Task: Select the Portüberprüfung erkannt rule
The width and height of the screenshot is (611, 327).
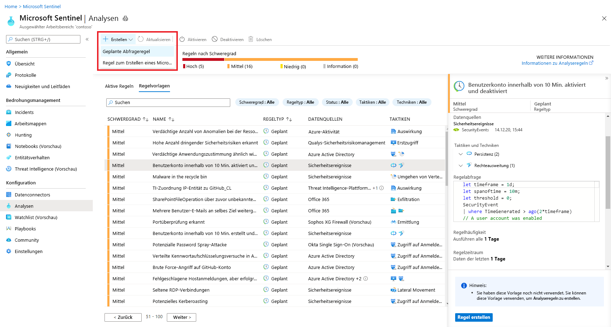Action: coord(276,222)
